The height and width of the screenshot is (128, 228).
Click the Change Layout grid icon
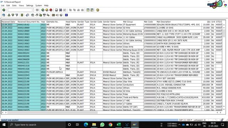[x=53, y=15]
